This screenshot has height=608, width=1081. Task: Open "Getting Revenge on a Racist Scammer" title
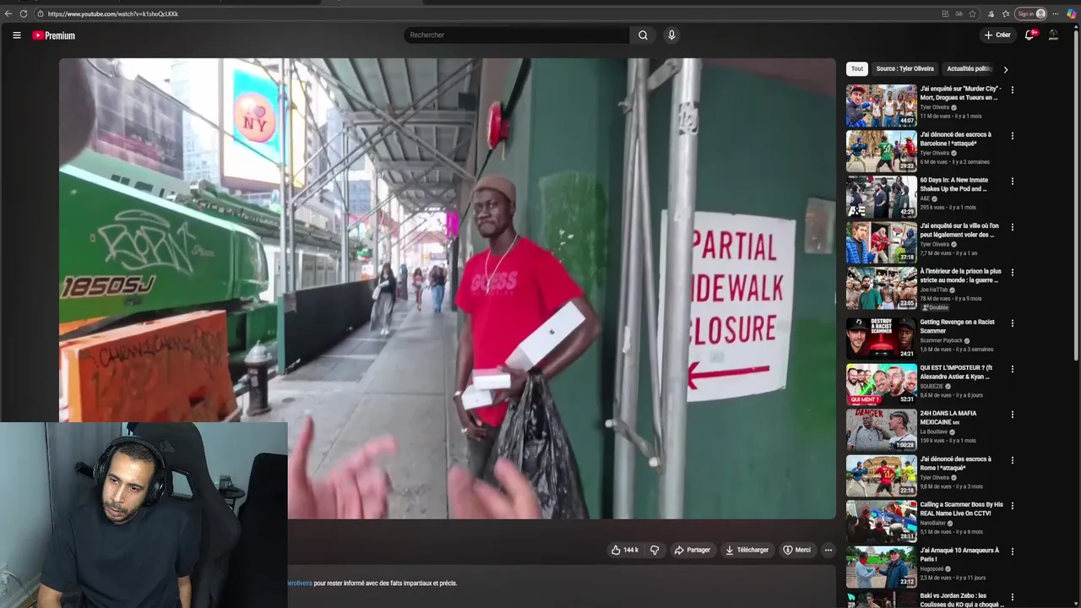click(958, 326)
